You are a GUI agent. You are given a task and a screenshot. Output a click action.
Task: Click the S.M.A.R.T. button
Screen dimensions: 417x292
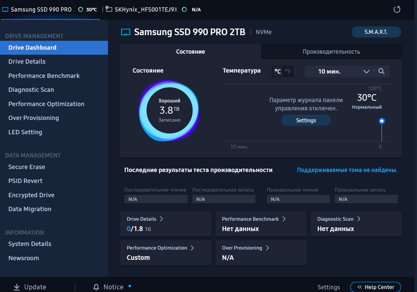point(376,32)
